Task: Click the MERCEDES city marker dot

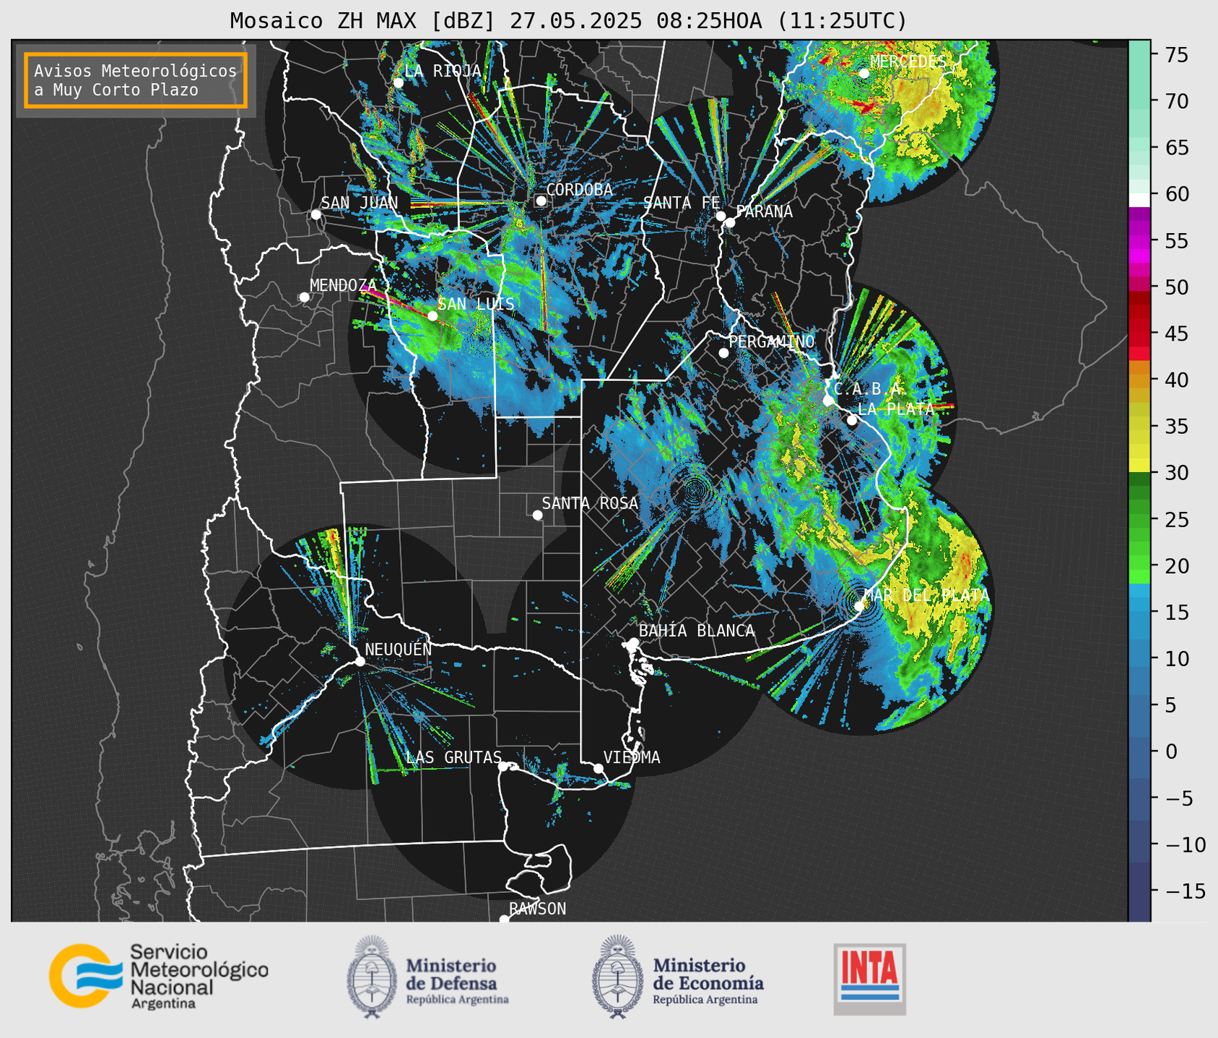Action: [x=864, y=73]
